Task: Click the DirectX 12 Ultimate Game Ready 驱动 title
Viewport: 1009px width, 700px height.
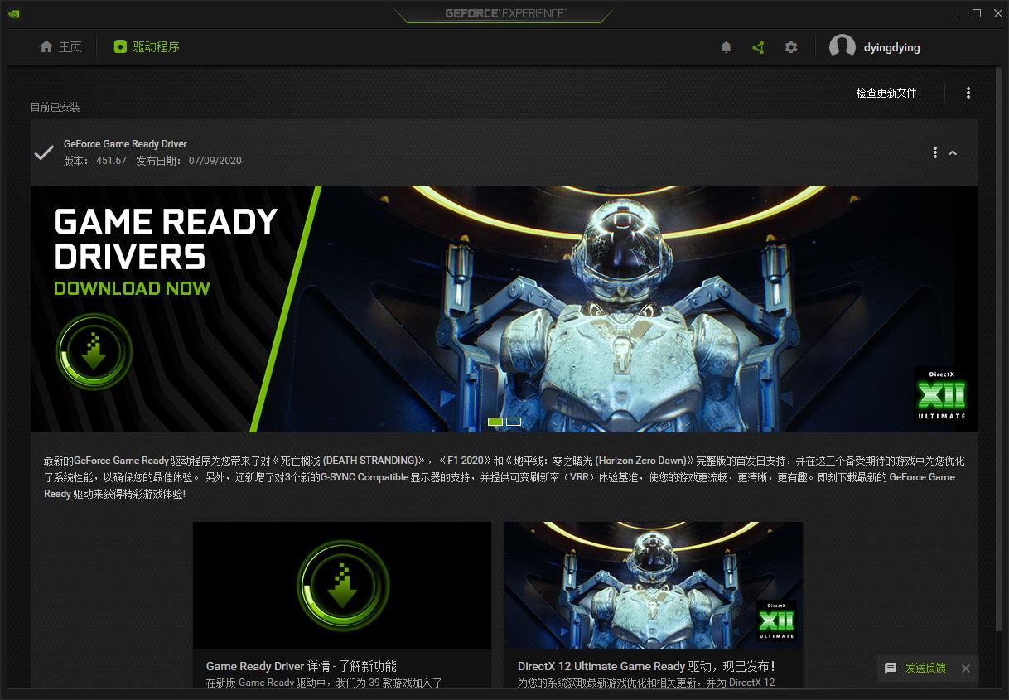Action: click(646, 666)
